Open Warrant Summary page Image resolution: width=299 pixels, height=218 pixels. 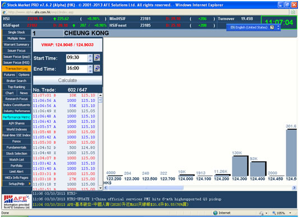pos(16,44)
